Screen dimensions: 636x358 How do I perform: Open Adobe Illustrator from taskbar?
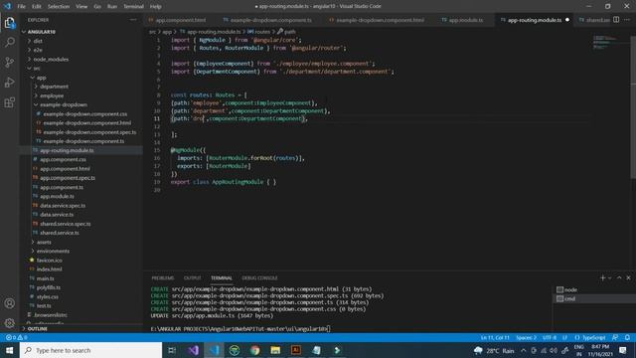[296, 350]
